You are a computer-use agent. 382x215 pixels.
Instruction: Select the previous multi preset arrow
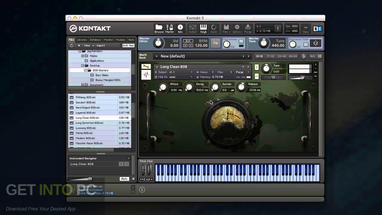(243, 56)
